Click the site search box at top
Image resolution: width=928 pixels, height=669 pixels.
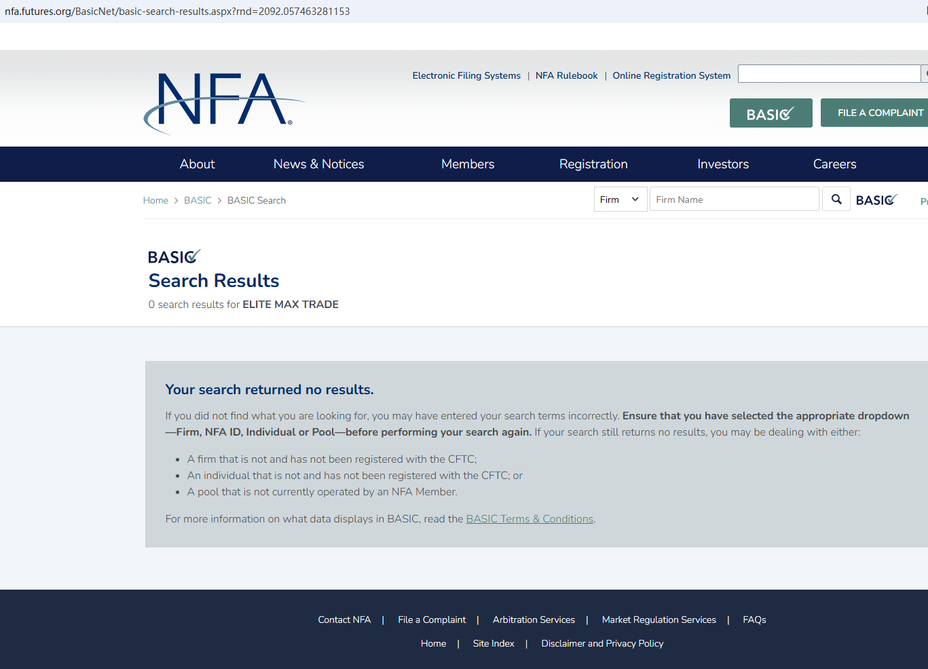click(x=829, y=74)
